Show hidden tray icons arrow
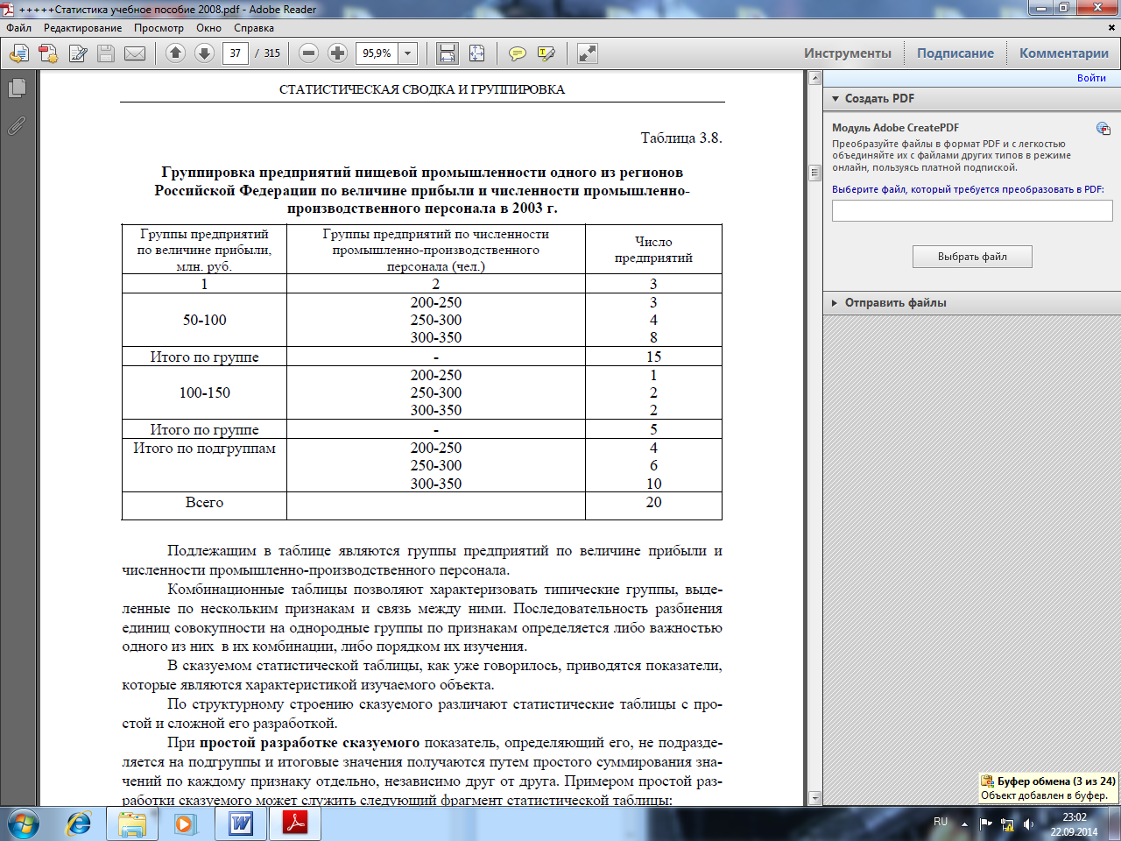Image resolution: width=1121 pixels, height=841 pixels. click(965, 824)
